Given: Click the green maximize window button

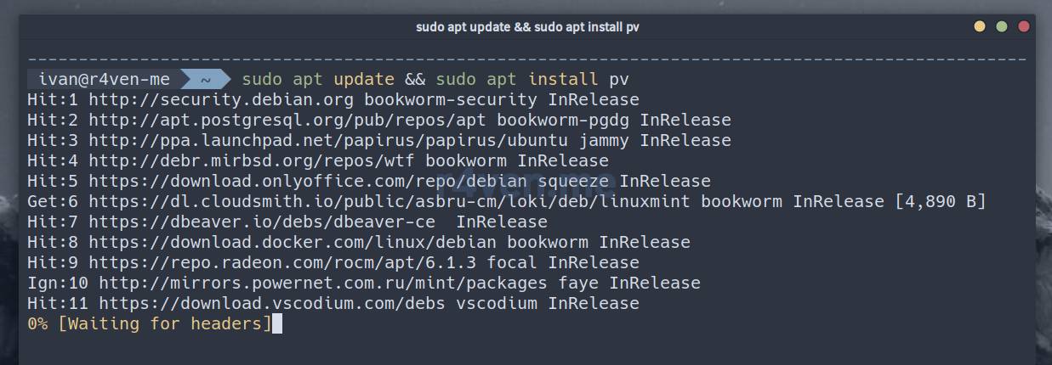Looking at the screenshot, I should pyautogui.click(x=1002, y=26).
